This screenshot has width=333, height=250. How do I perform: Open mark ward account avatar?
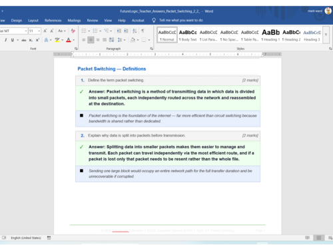[x=328, y=11]
